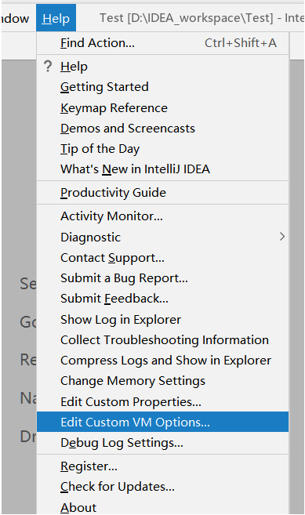Select Submit a Bug Report...

click(x=162, y=278)
